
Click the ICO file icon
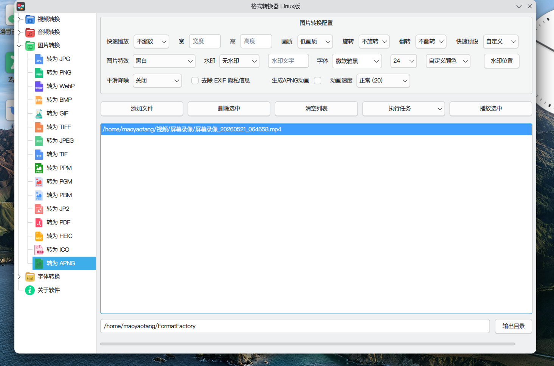coord(39,250)
